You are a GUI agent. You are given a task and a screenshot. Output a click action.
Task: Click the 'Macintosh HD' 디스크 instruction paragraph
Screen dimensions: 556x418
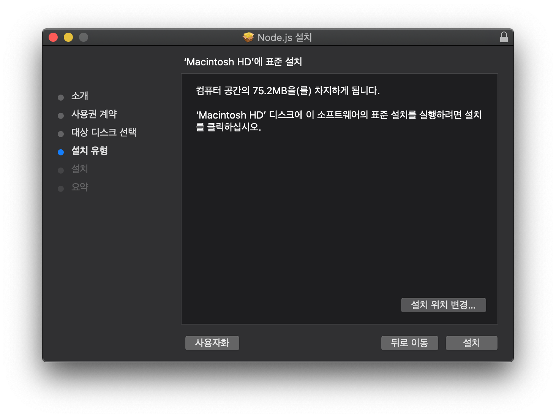(338, 121)
